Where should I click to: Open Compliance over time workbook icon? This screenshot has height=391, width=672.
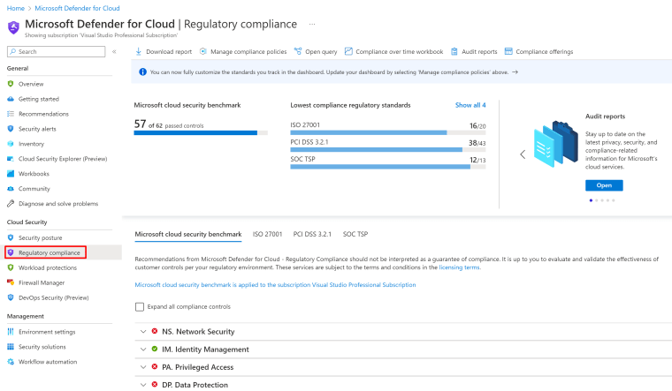(x=348, y=51)
